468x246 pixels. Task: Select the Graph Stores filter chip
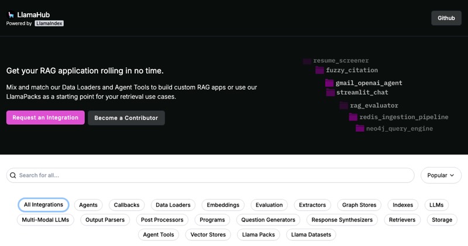359,205
